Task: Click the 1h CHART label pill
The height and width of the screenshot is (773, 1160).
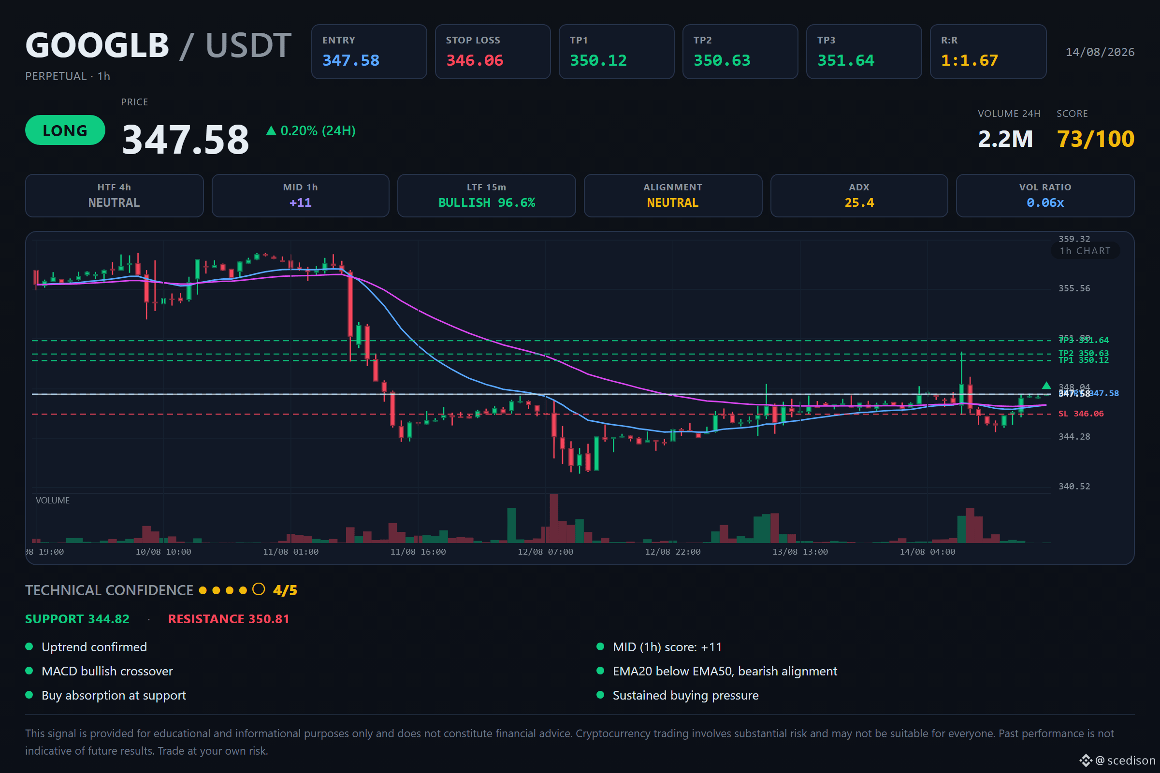Action: 1085,251
